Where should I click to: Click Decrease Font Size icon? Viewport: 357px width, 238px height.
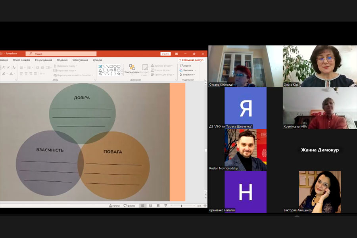pos(8,67)
